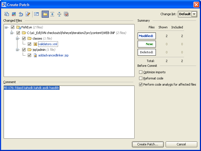
Task: Uncheck the FishEye root checkbox
Action: pos(13,27)
